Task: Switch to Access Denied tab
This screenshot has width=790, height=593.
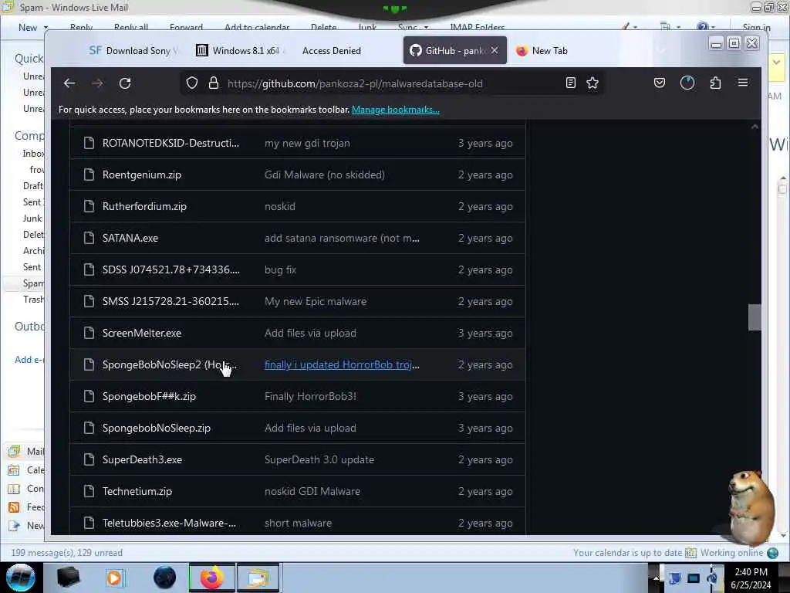Action: point(332,50)
